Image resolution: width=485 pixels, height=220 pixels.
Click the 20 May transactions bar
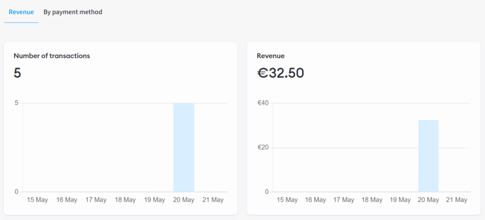pyautogui.click(x=184, y=148)
